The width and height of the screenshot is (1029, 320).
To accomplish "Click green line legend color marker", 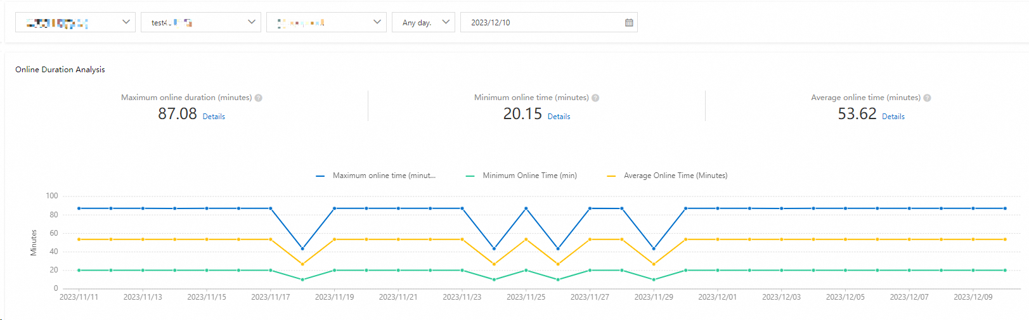I will click(x=470, y=176).
